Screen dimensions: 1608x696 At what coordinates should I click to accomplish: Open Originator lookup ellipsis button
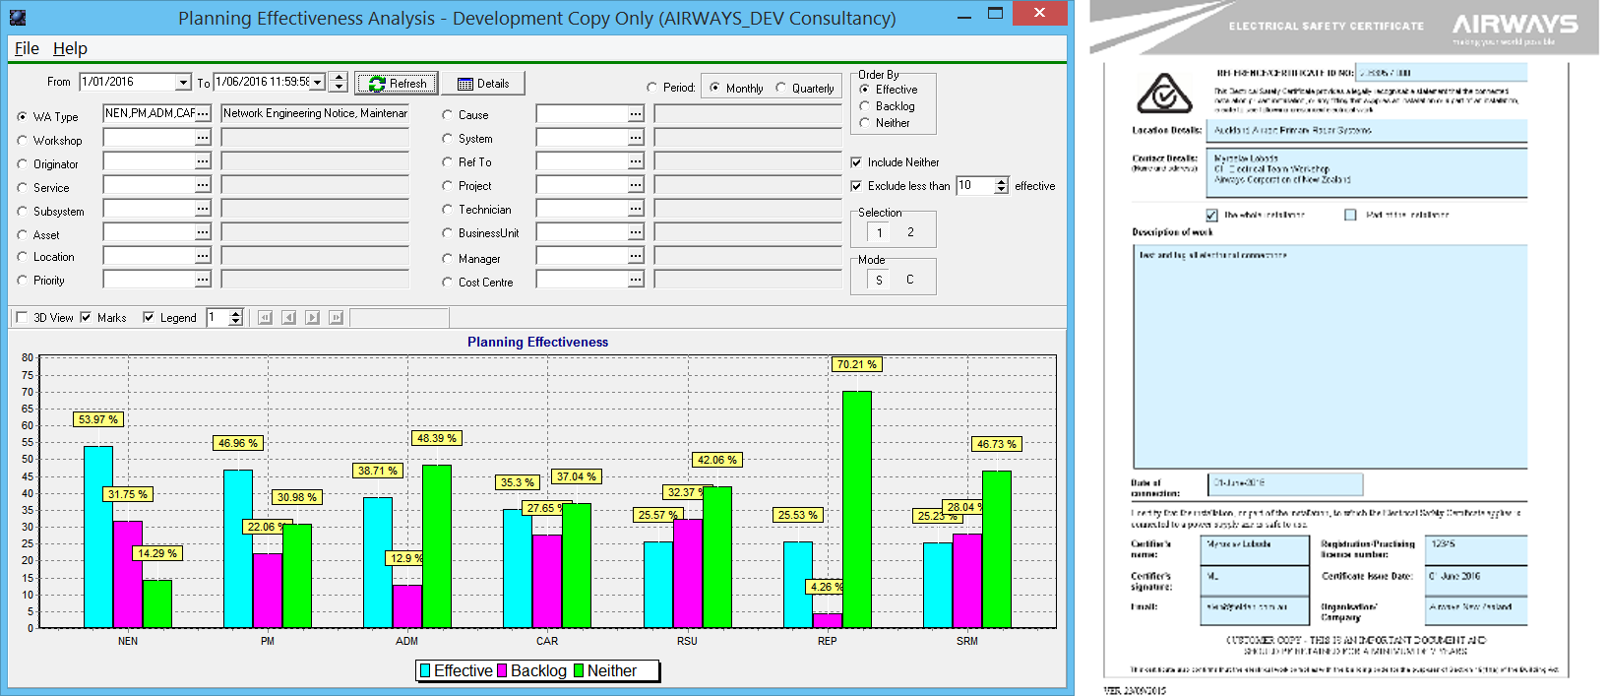pyautogui.click(x=203, y=161)
